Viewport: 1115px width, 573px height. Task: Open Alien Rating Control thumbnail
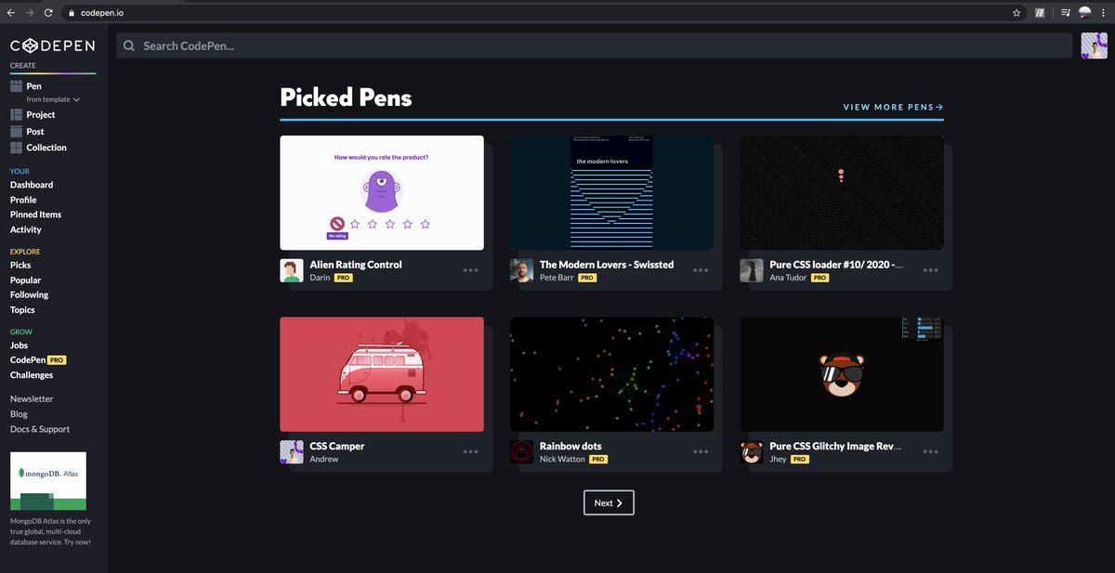coord(382,192)
